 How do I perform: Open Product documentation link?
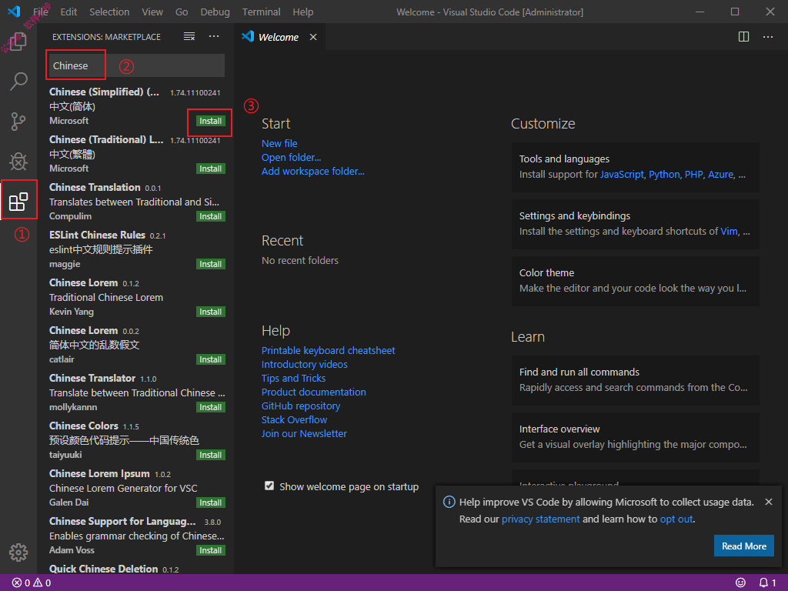point(314,392)
